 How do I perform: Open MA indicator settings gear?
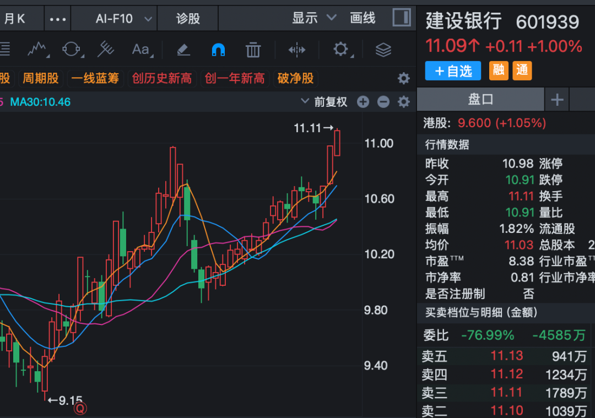(404, 102)
